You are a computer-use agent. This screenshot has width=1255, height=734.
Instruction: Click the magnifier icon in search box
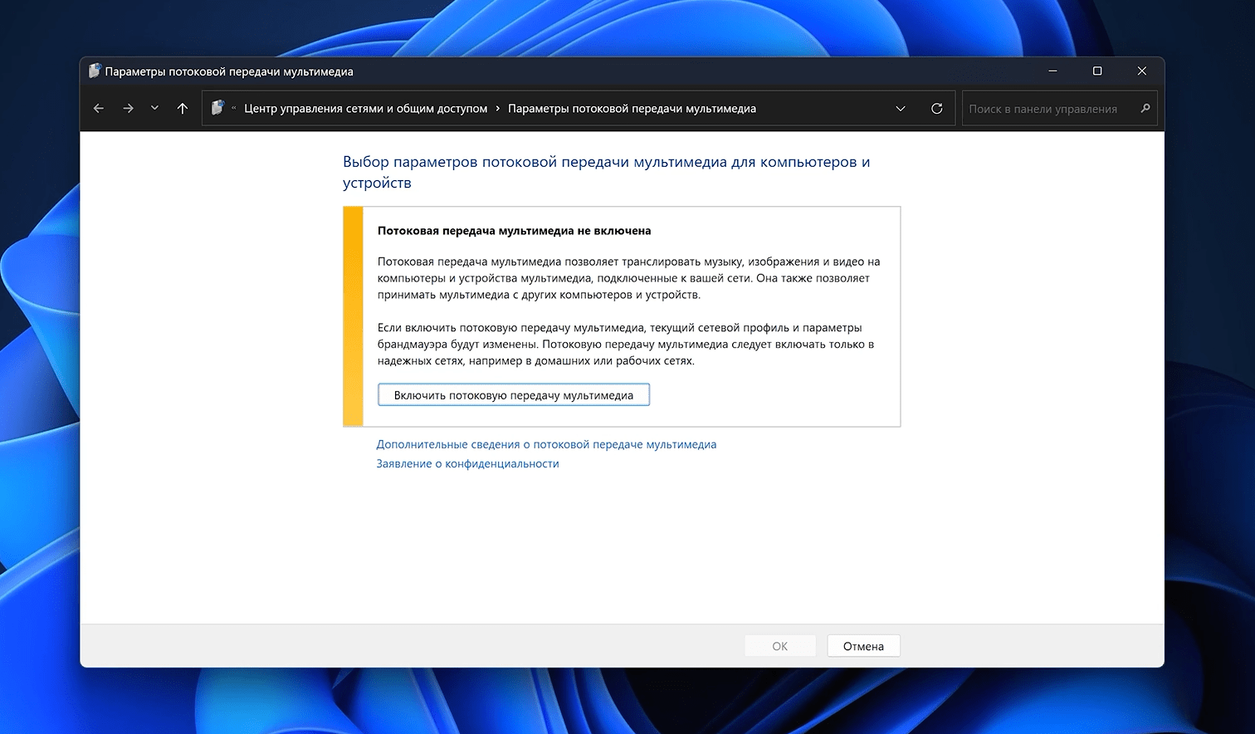coord(1145,109)
